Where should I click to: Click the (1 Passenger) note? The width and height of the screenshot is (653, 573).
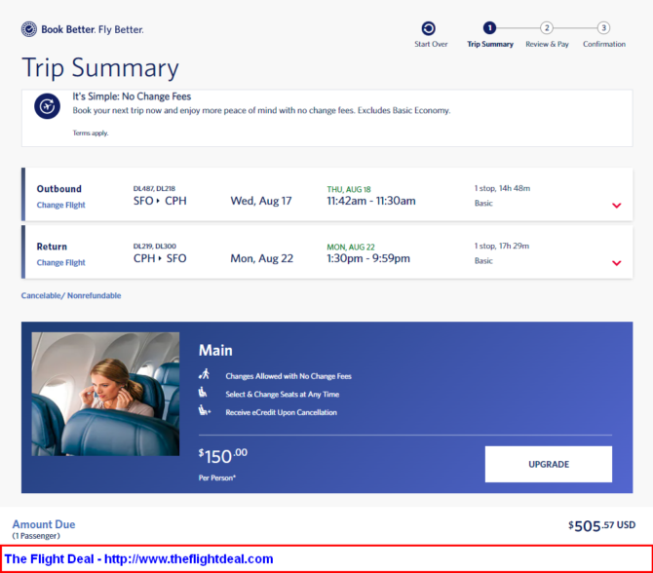pos(36,536)
